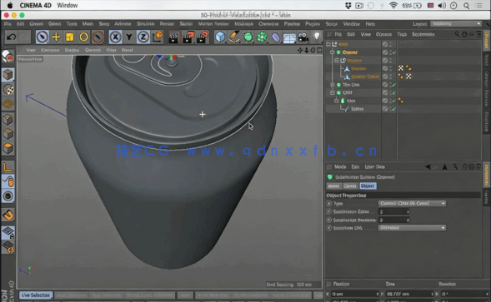Toggle Viewport Solo S icon
The image size is (491, 302).
(x=8, y=196)
